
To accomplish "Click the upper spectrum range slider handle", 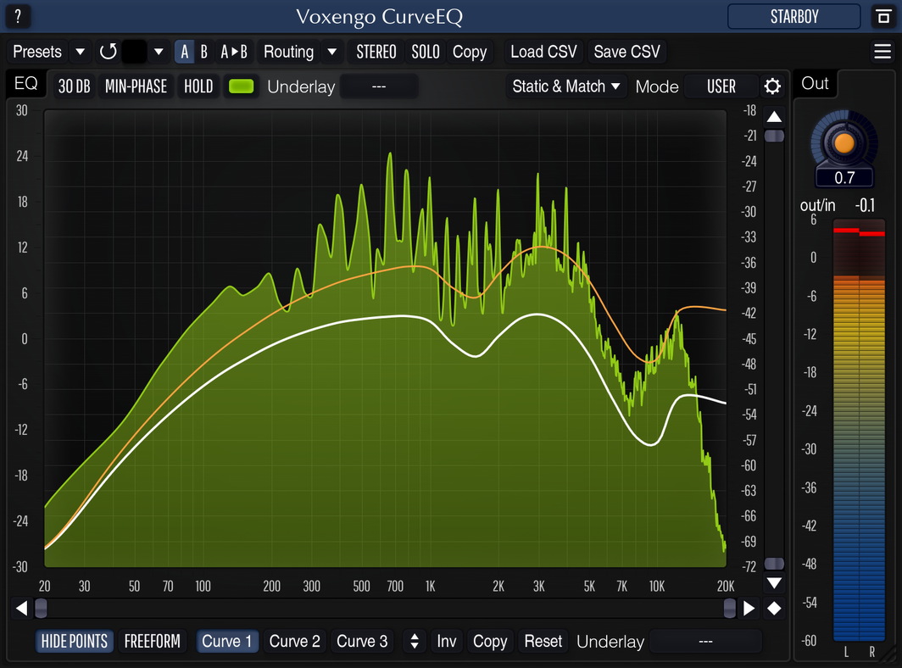I will pos(774,136).
